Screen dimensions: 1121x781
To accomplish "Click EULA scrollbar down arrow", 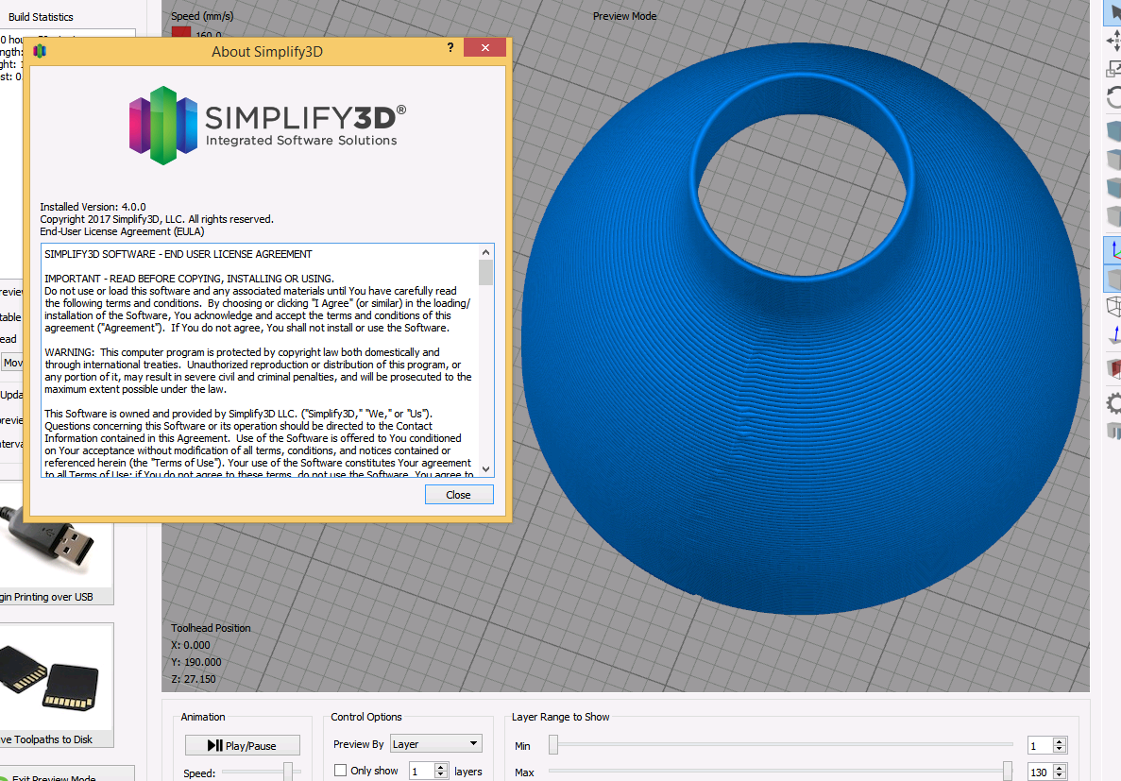I will click(x=486, y=469).
